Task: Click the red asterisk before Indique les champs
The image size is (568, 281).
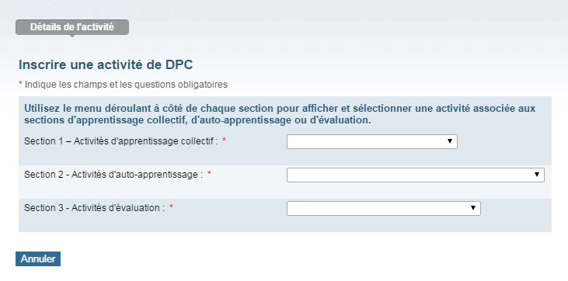Action: 21,84
